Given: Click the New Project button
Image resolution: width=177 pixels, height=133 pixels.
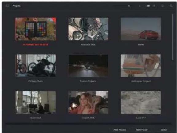Looking at the screenshot, I should 120,130.
